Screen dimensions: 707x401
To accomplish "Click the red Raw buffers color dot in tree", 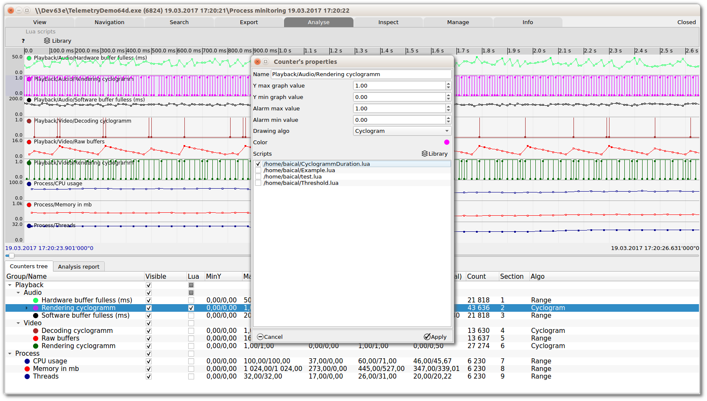I will click(x=36, y=338).
